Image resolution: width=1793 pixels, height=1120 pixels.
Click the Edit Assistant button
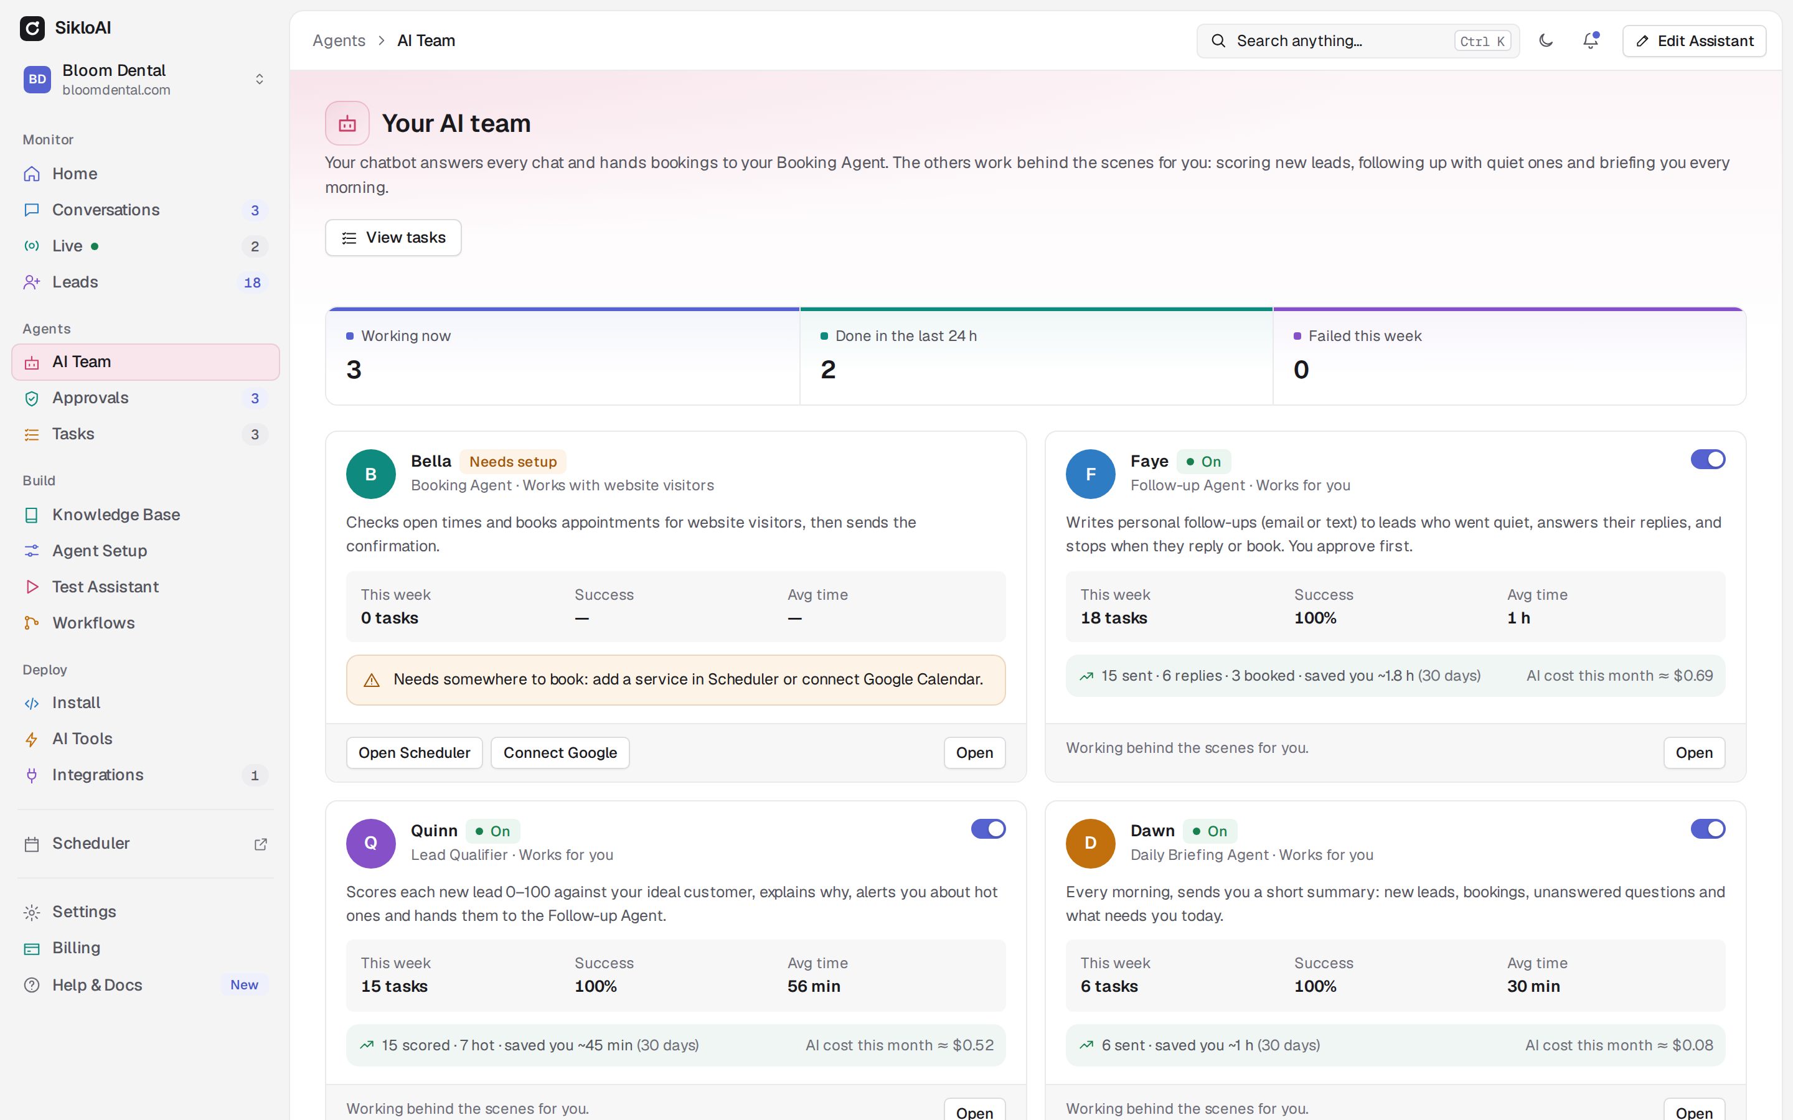tap(1694, 40)
